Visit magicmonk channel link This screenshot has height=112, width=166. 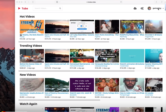pyautogui.click(x=149, y=37)
